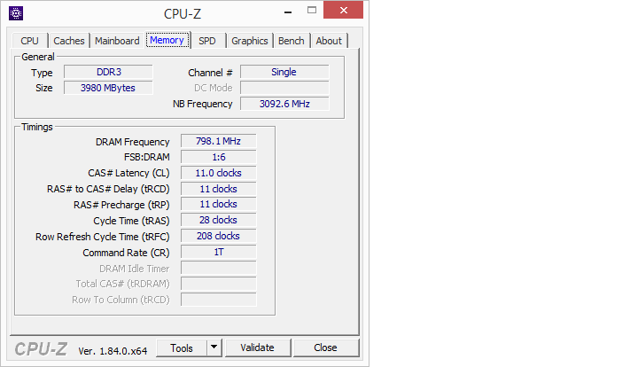Click the Close button at bottom

(x=326, y=347)
